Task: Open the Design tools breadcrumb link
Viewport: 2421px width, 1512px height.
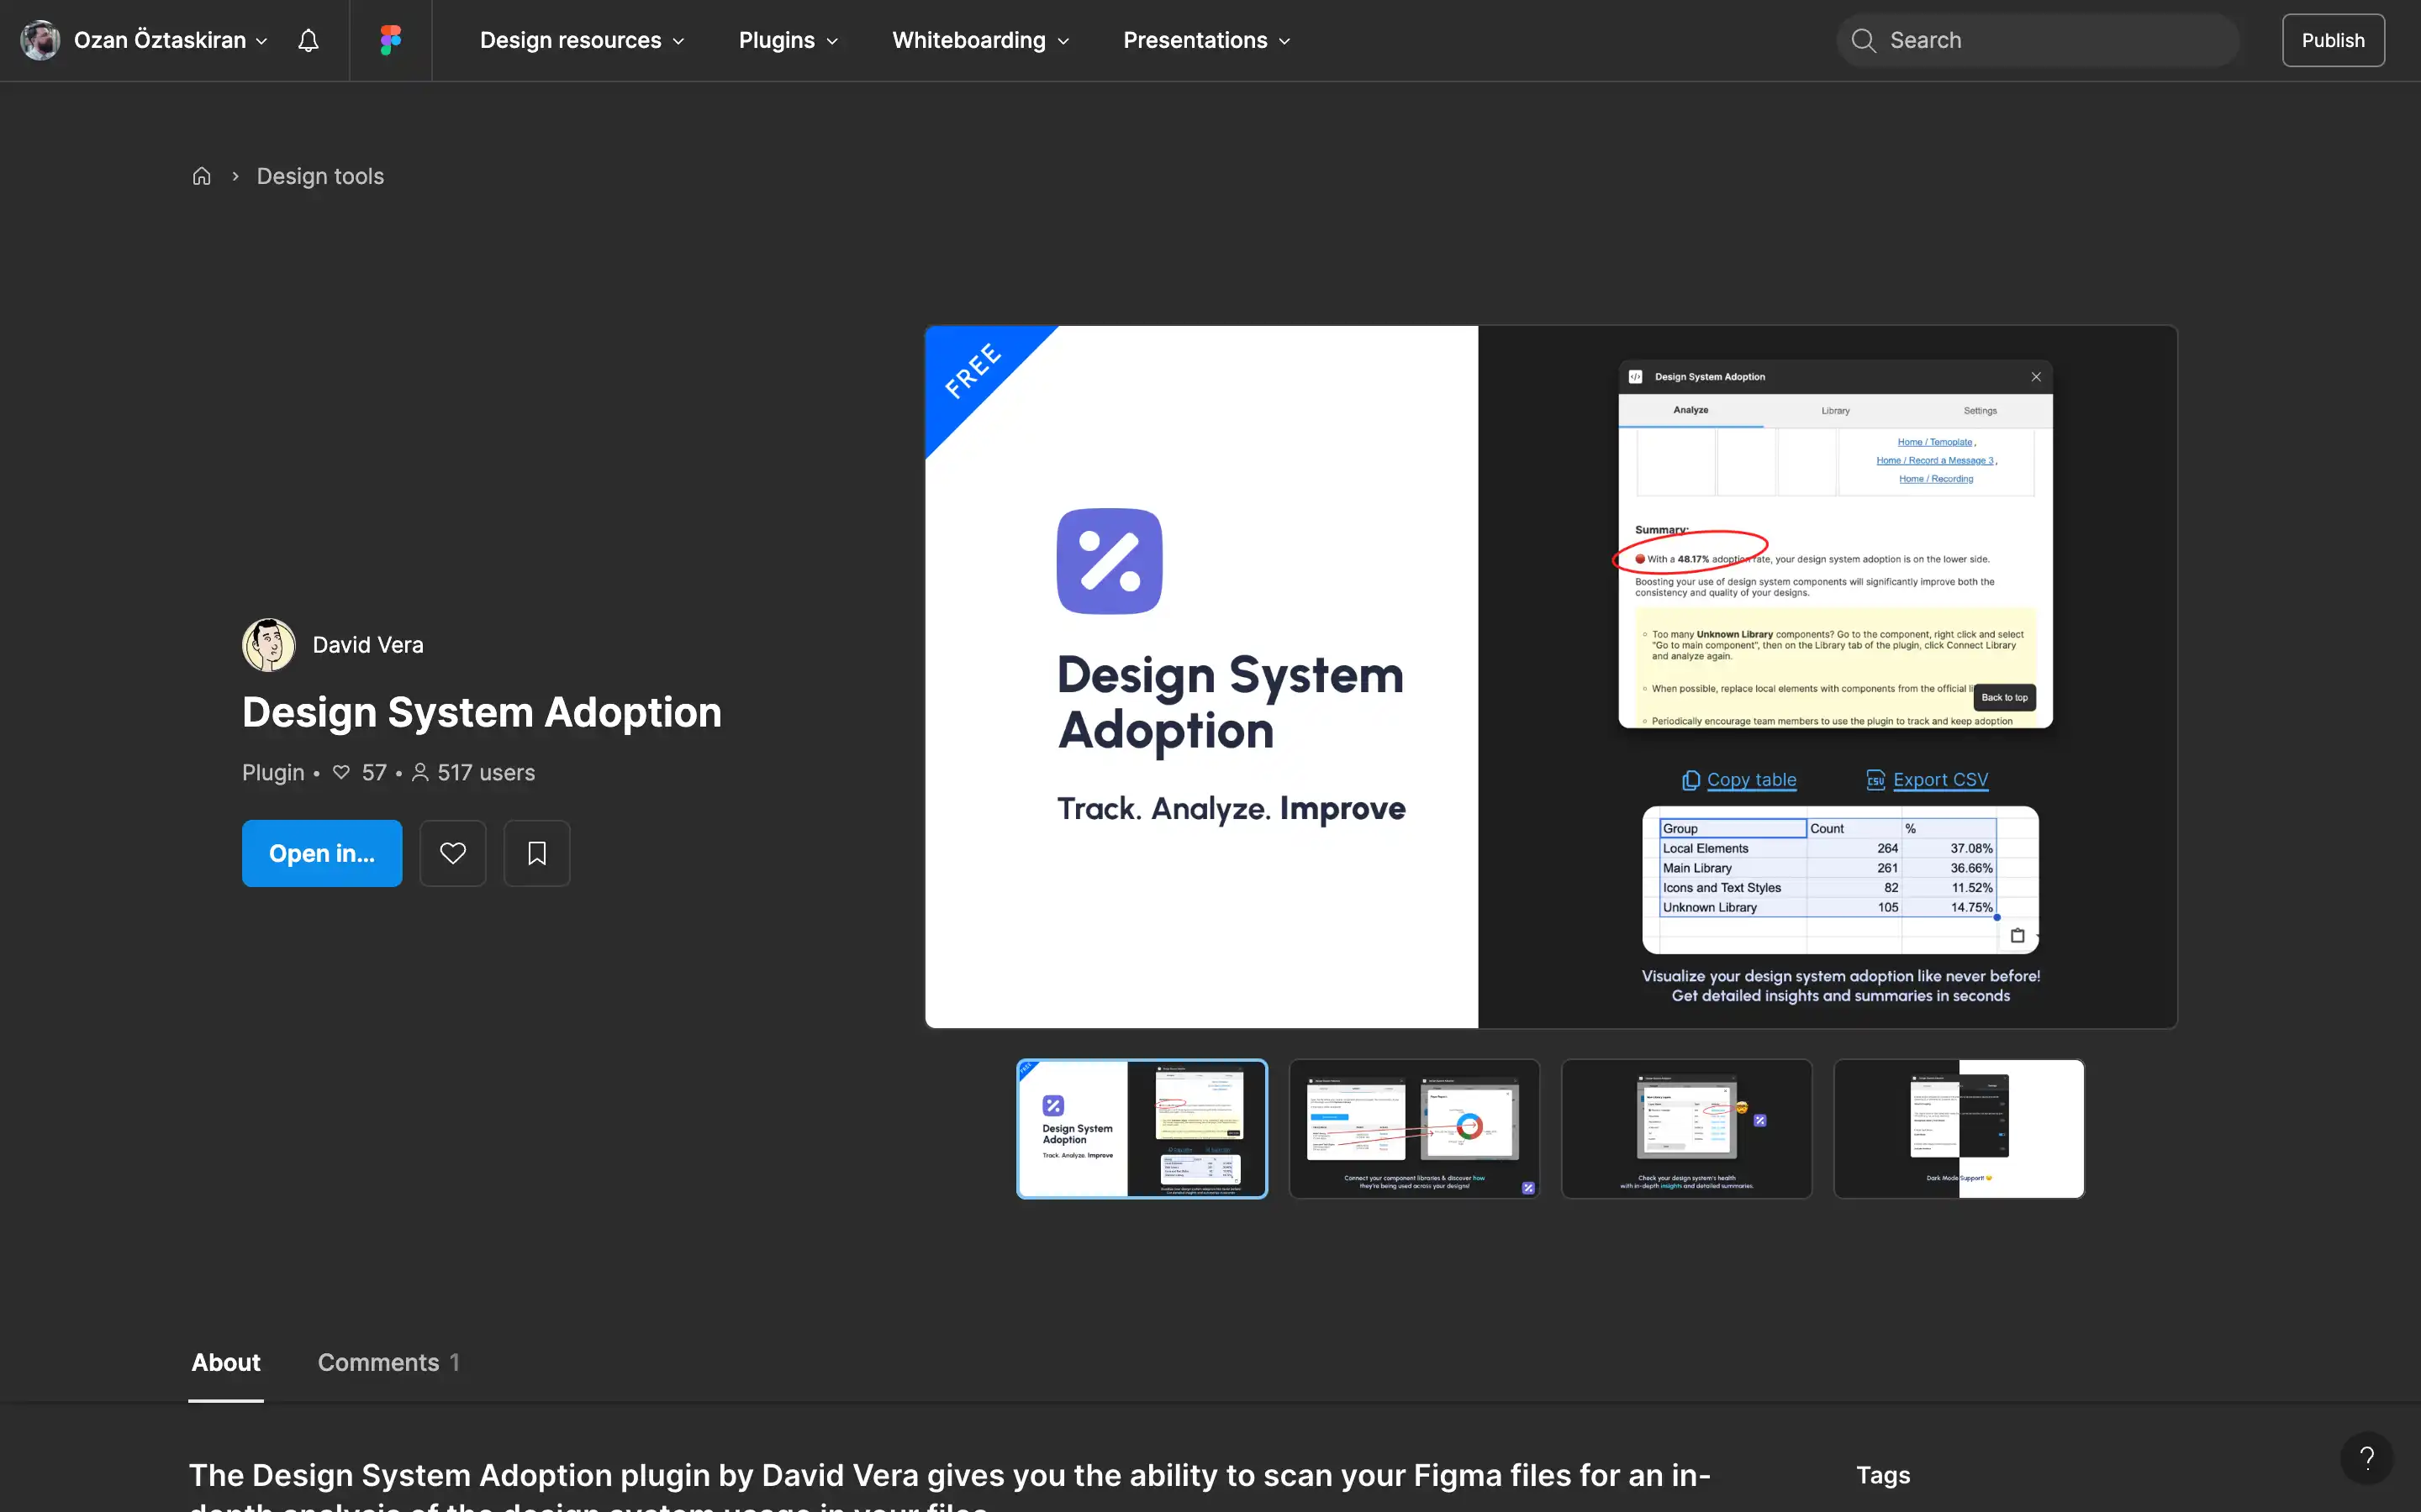Action: pos(320,176)
